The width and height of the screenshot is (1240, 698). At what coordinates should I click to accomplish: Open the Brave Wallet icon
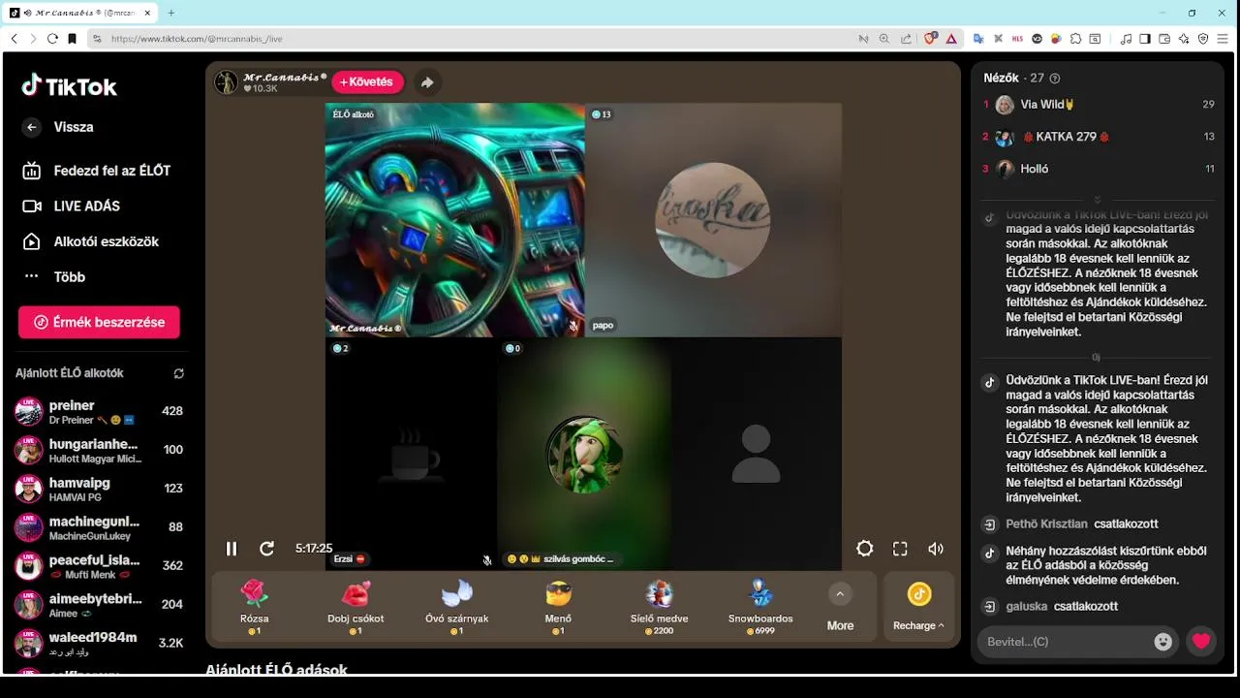(1164, 39)
